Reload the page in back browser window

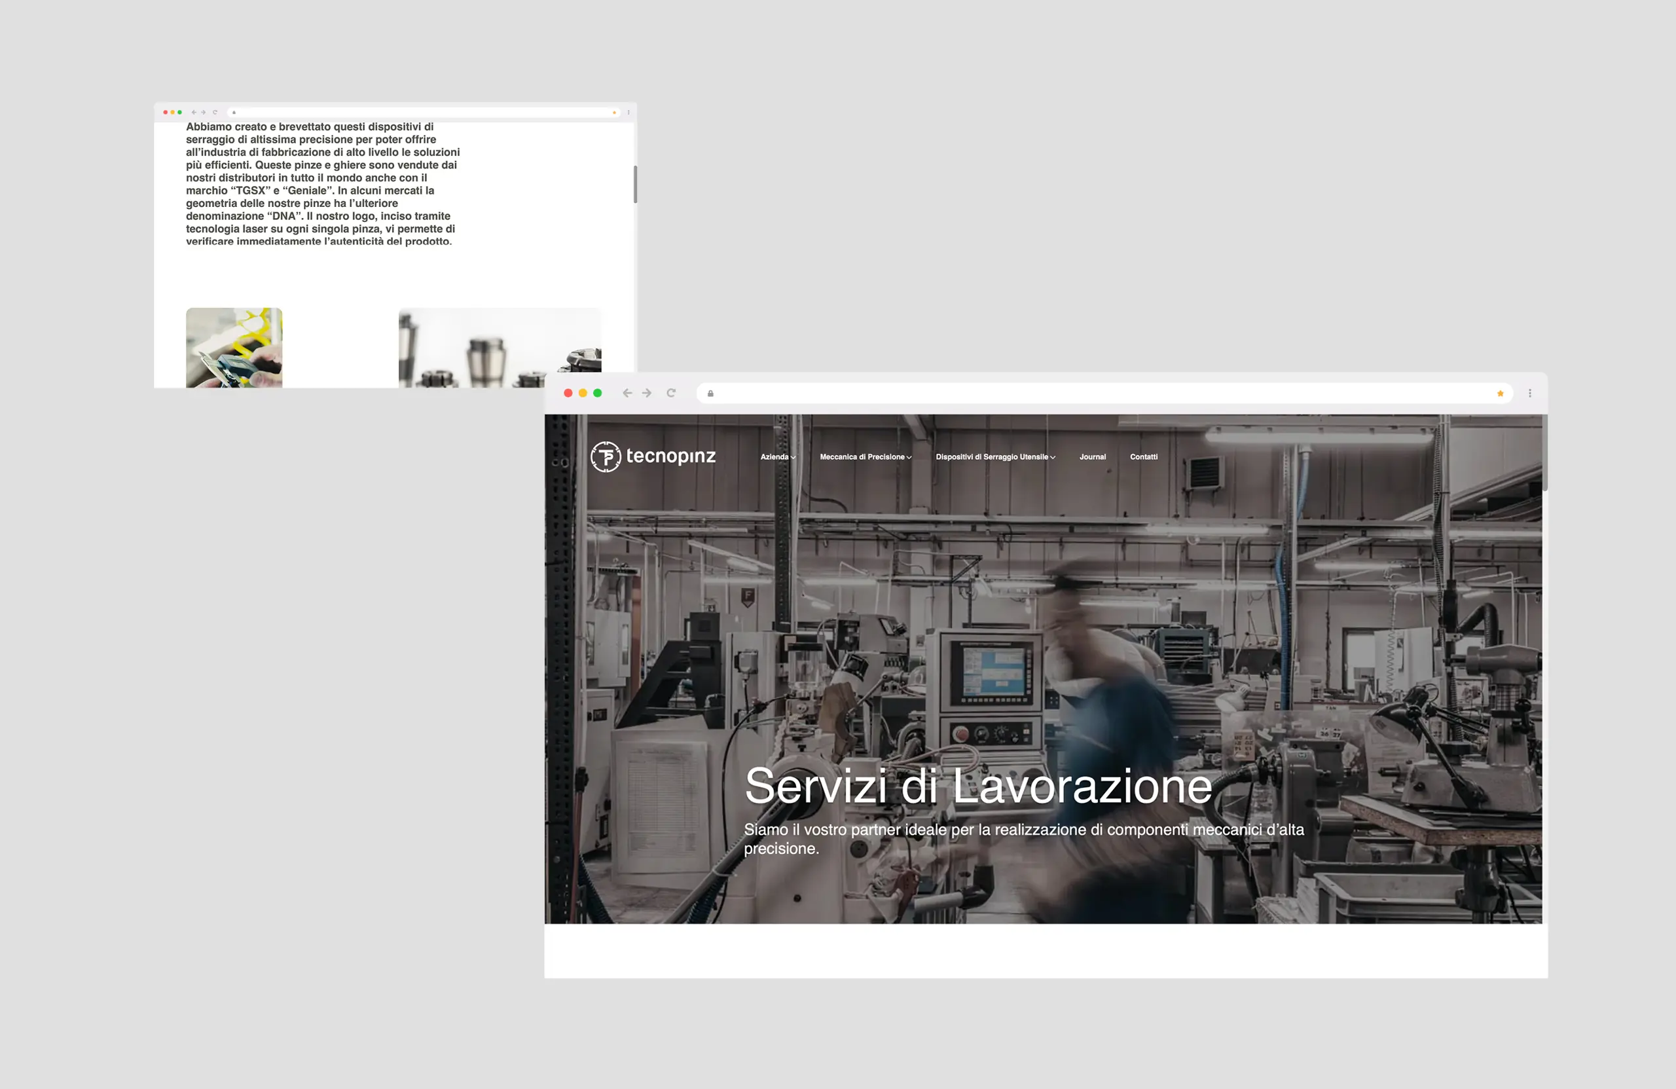[215, 112]
